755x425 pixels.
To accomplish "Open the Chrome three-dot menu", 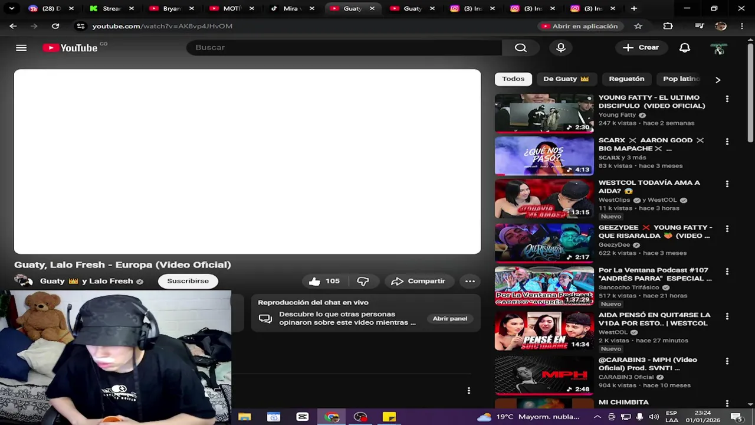I will point(741,26).
